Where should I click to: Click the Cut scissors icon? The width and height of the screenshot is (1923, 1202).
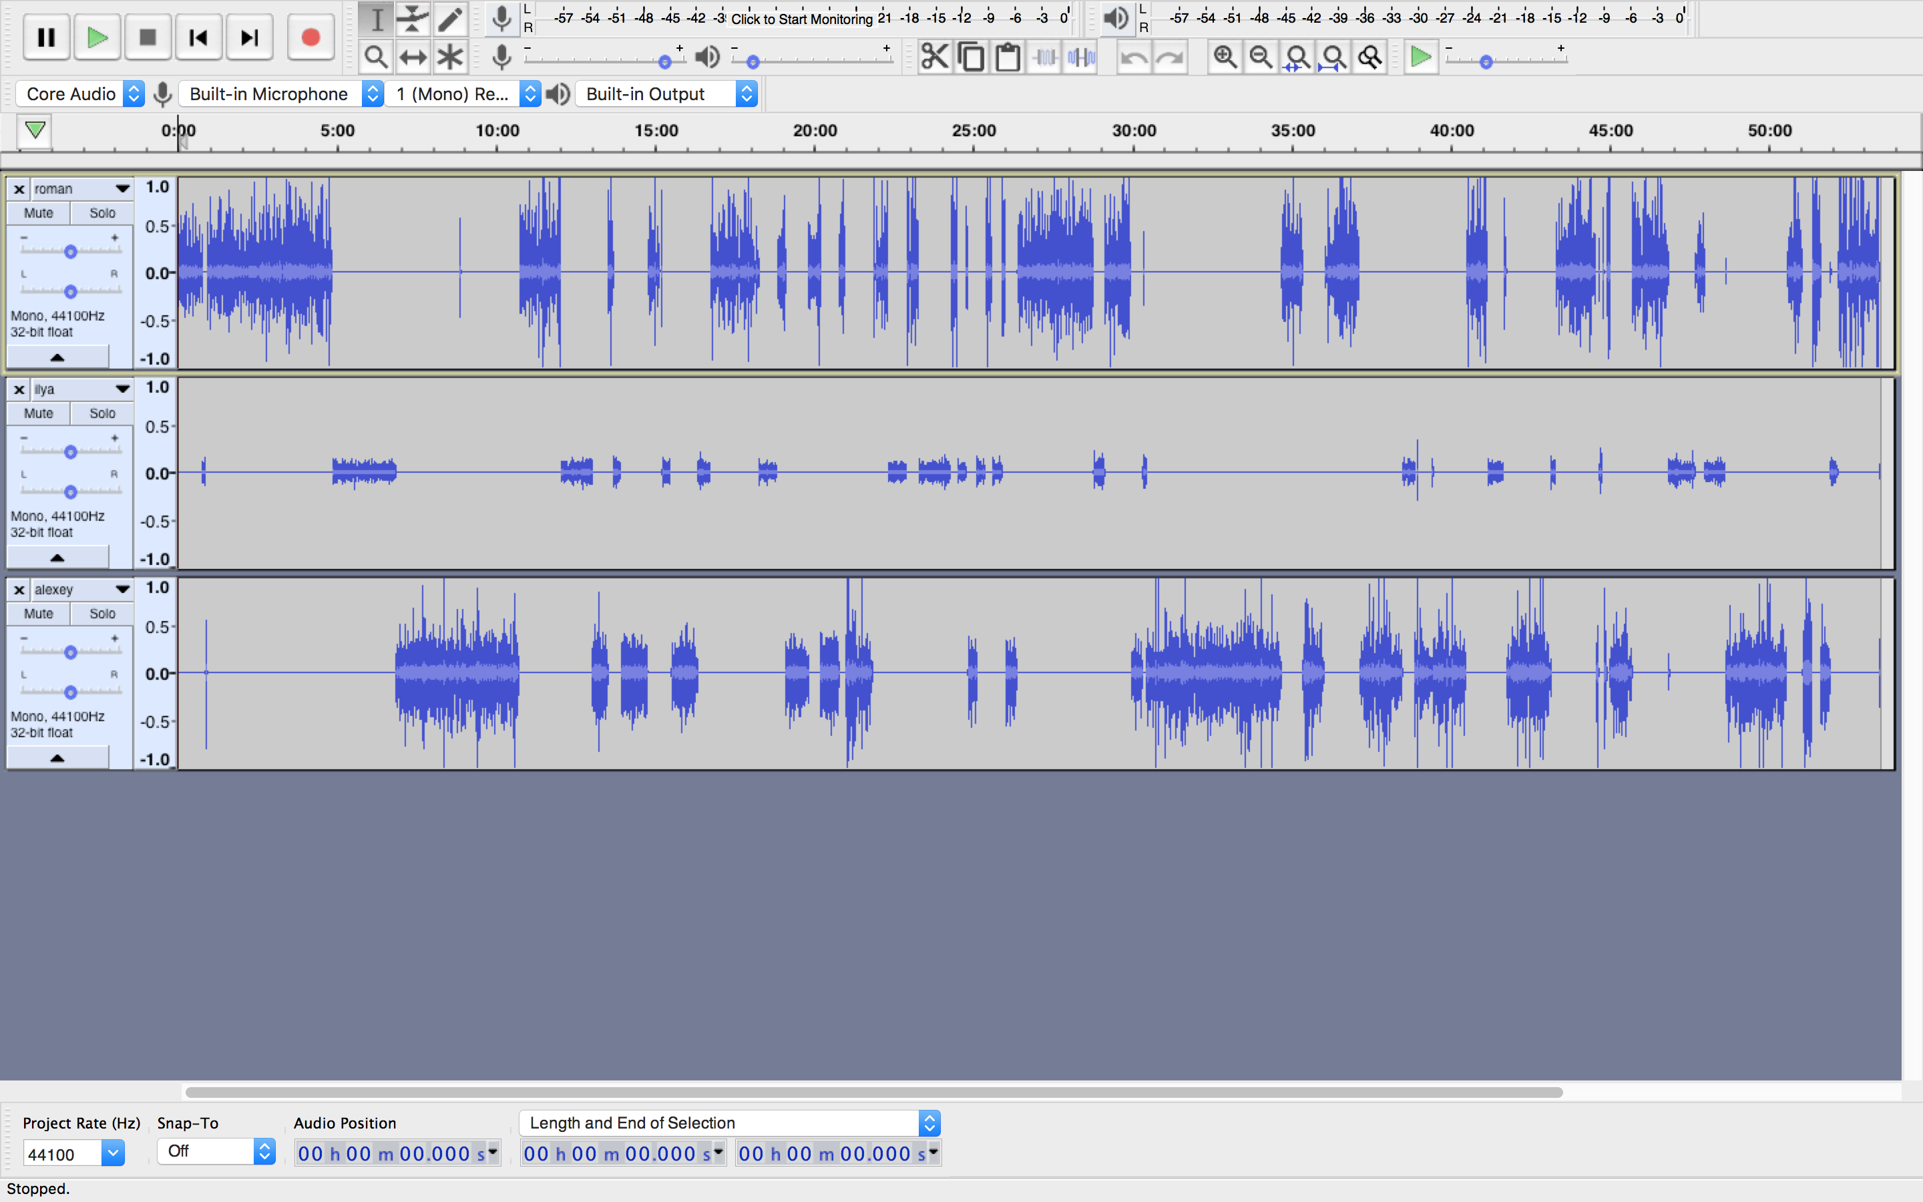[935, 57]
